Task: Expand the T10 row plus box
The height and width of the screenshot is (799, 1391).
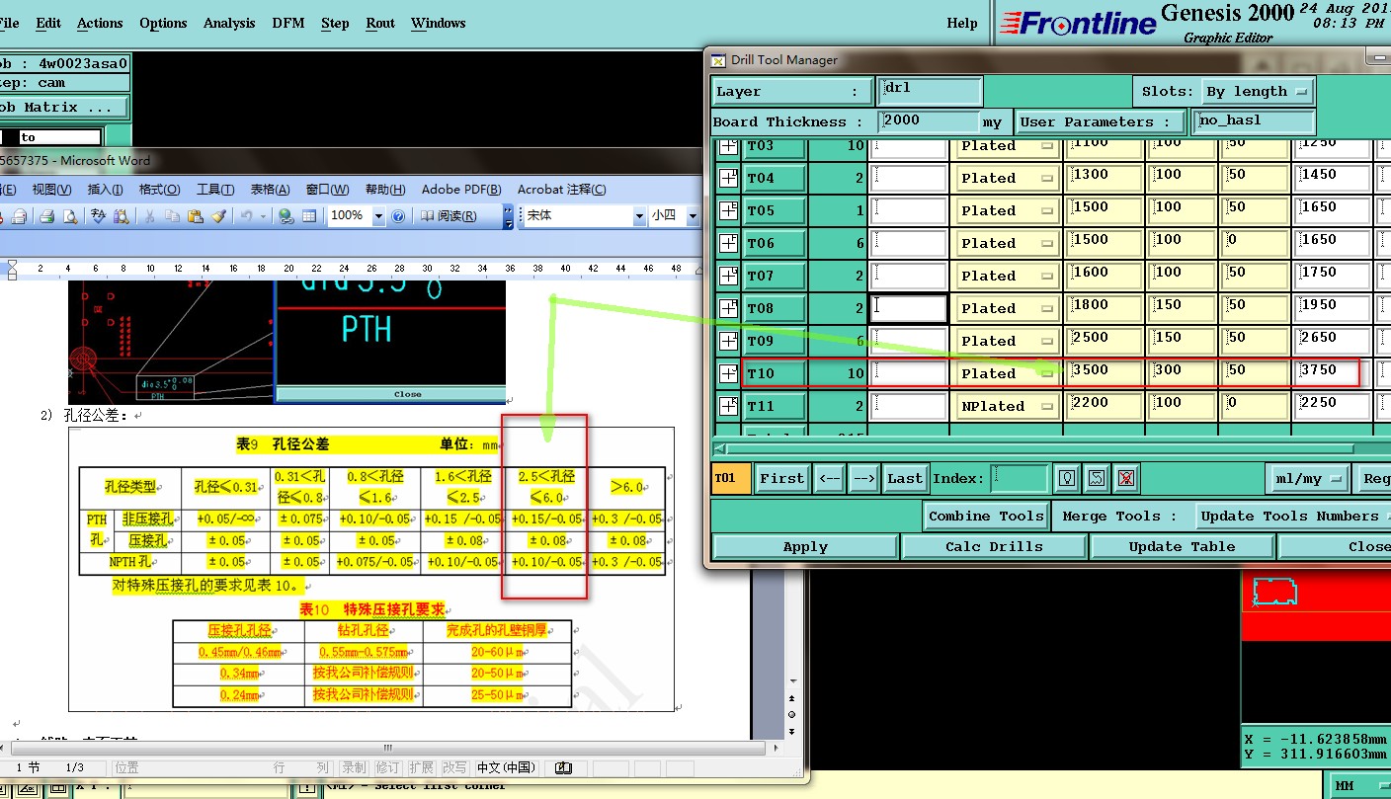Action: click(x=728, y=373)
